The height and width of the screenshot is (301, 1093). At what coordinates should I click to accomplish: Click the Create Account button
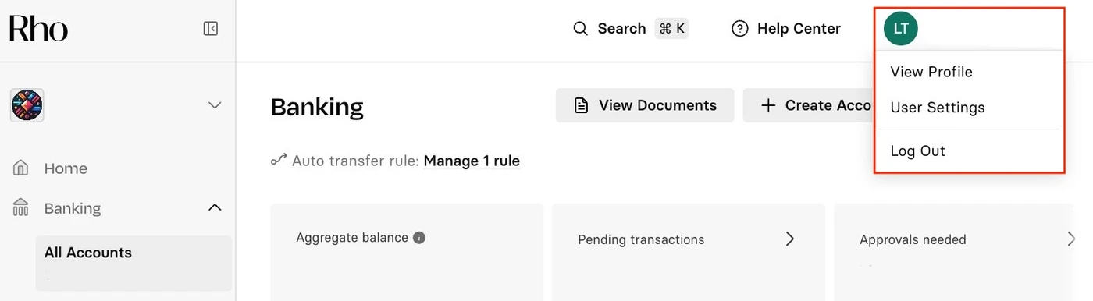click(x=809, y=105)
